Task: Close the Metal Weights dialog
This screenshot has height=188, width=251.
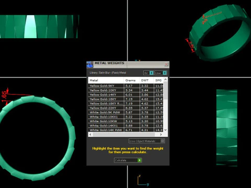Action: coord(166,64)
